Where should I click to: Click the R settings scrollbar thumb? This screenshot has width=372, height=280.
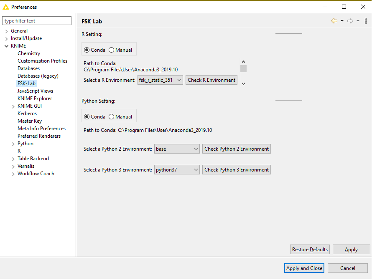point(243,69)
